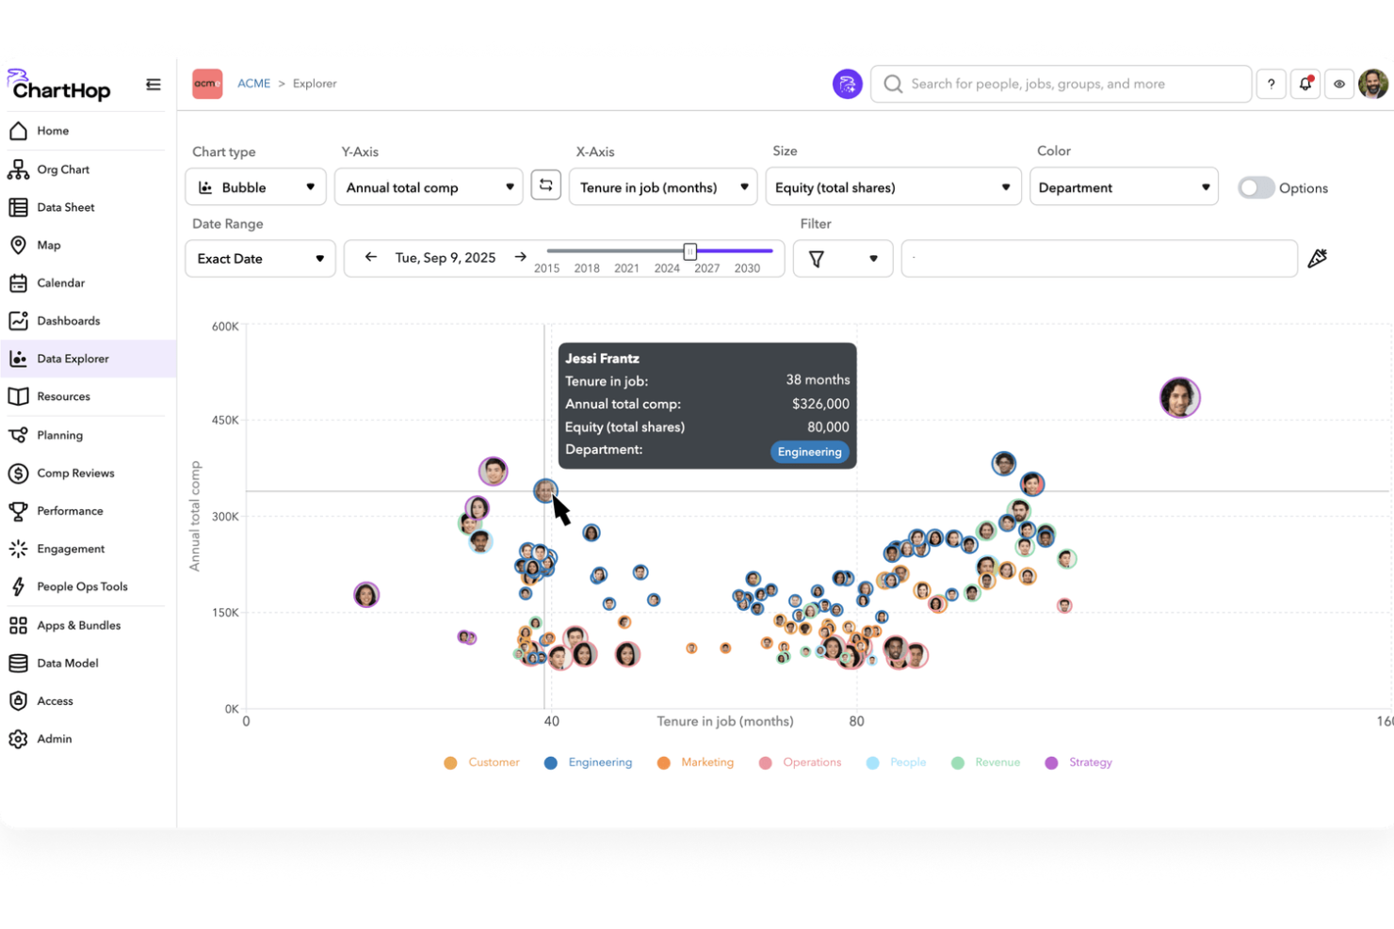
Task: Enable the Options toggle
Action: tap(1256, 187)
